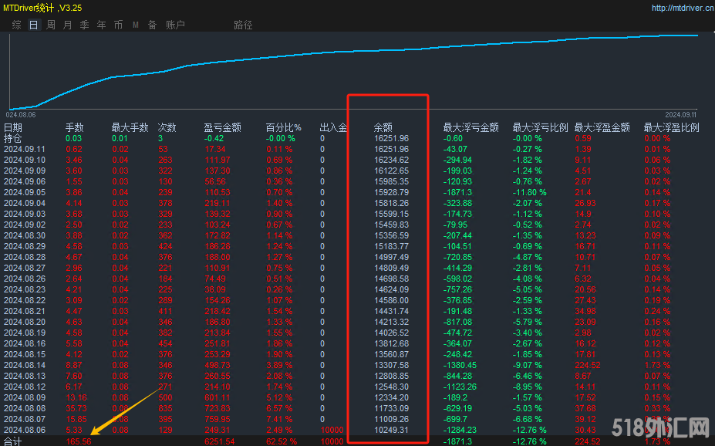Click the 日期 column header
This screenshot has height=446, width=715.
tap(13, 127)
